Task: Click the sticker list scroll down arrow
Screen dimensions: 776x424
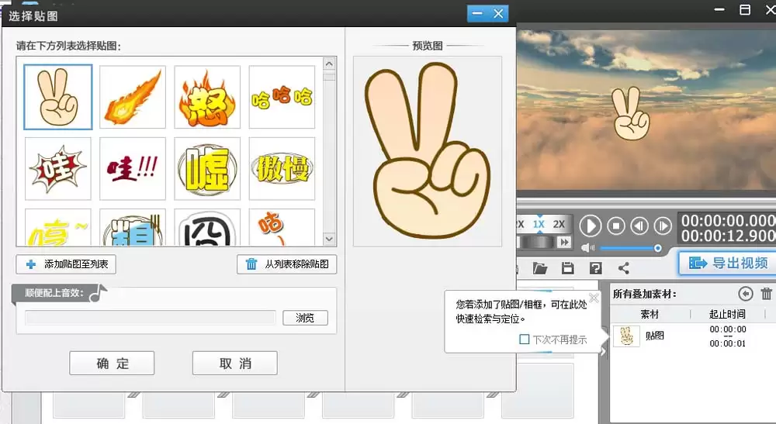Action: (330, 240)
